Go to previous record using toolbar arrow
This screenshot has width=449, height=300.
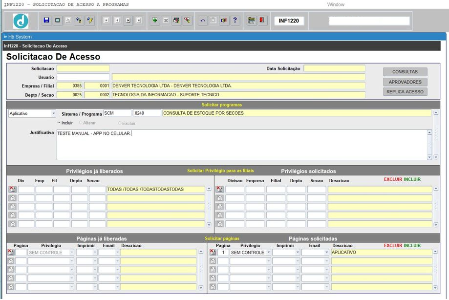(x=117, y=21)
